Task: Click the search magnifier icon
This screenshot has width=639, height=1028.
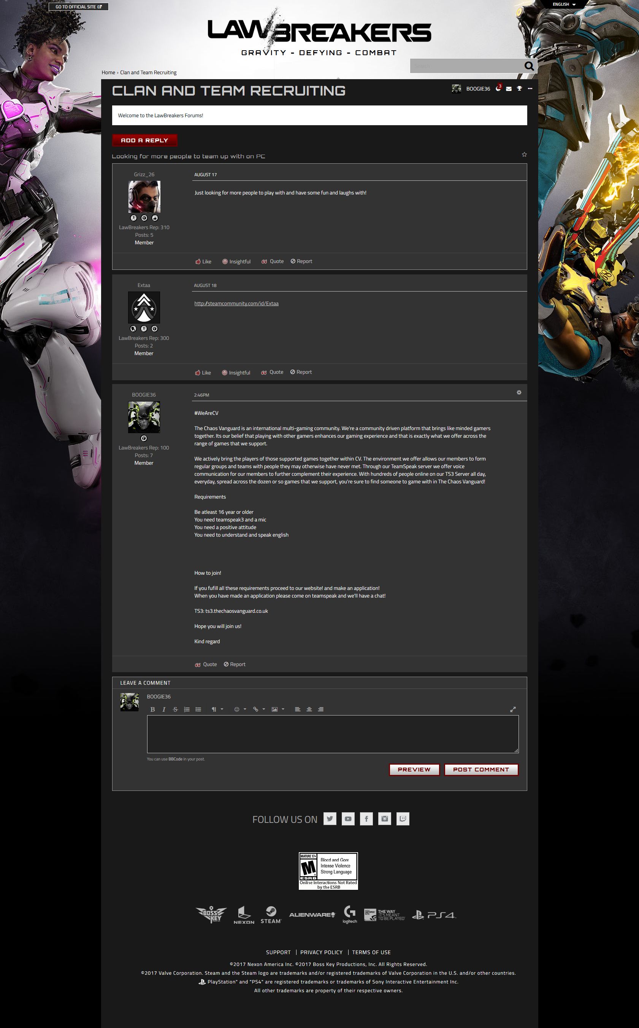Action: click(x=529, y=66)
